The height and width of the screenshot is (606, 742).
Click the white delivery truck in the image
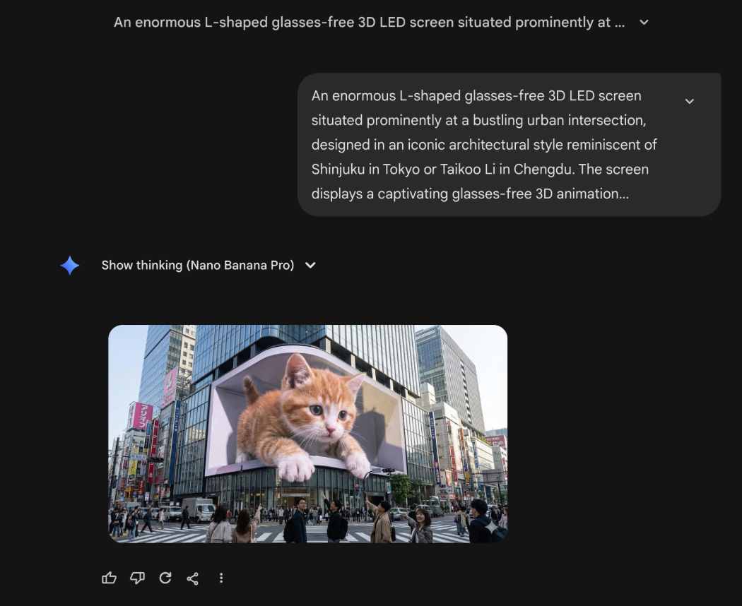(198, 509)
